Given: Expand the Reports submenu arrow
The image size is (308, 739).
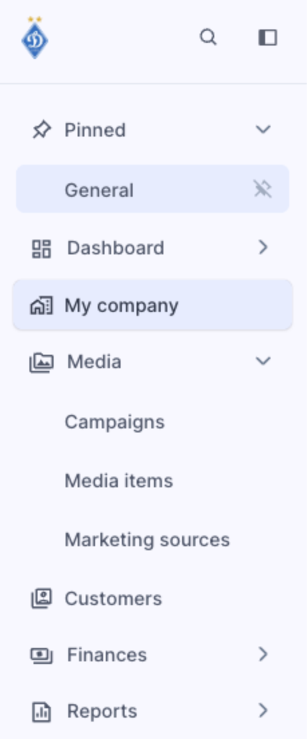Looking at the screenshot, I should (x=263, y=710).
